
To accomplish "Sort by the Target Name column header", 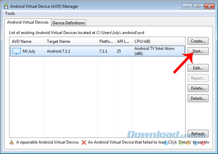I will pos(71,41).
